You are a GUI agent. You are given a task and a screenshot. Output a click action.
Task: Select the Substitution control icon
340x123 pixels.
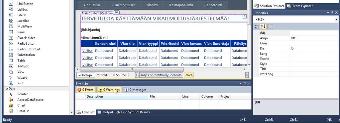click(x=11, y=55)
